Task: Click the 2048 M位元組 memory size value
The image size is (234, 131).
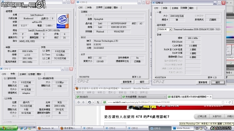Action: tap(177, 16)
